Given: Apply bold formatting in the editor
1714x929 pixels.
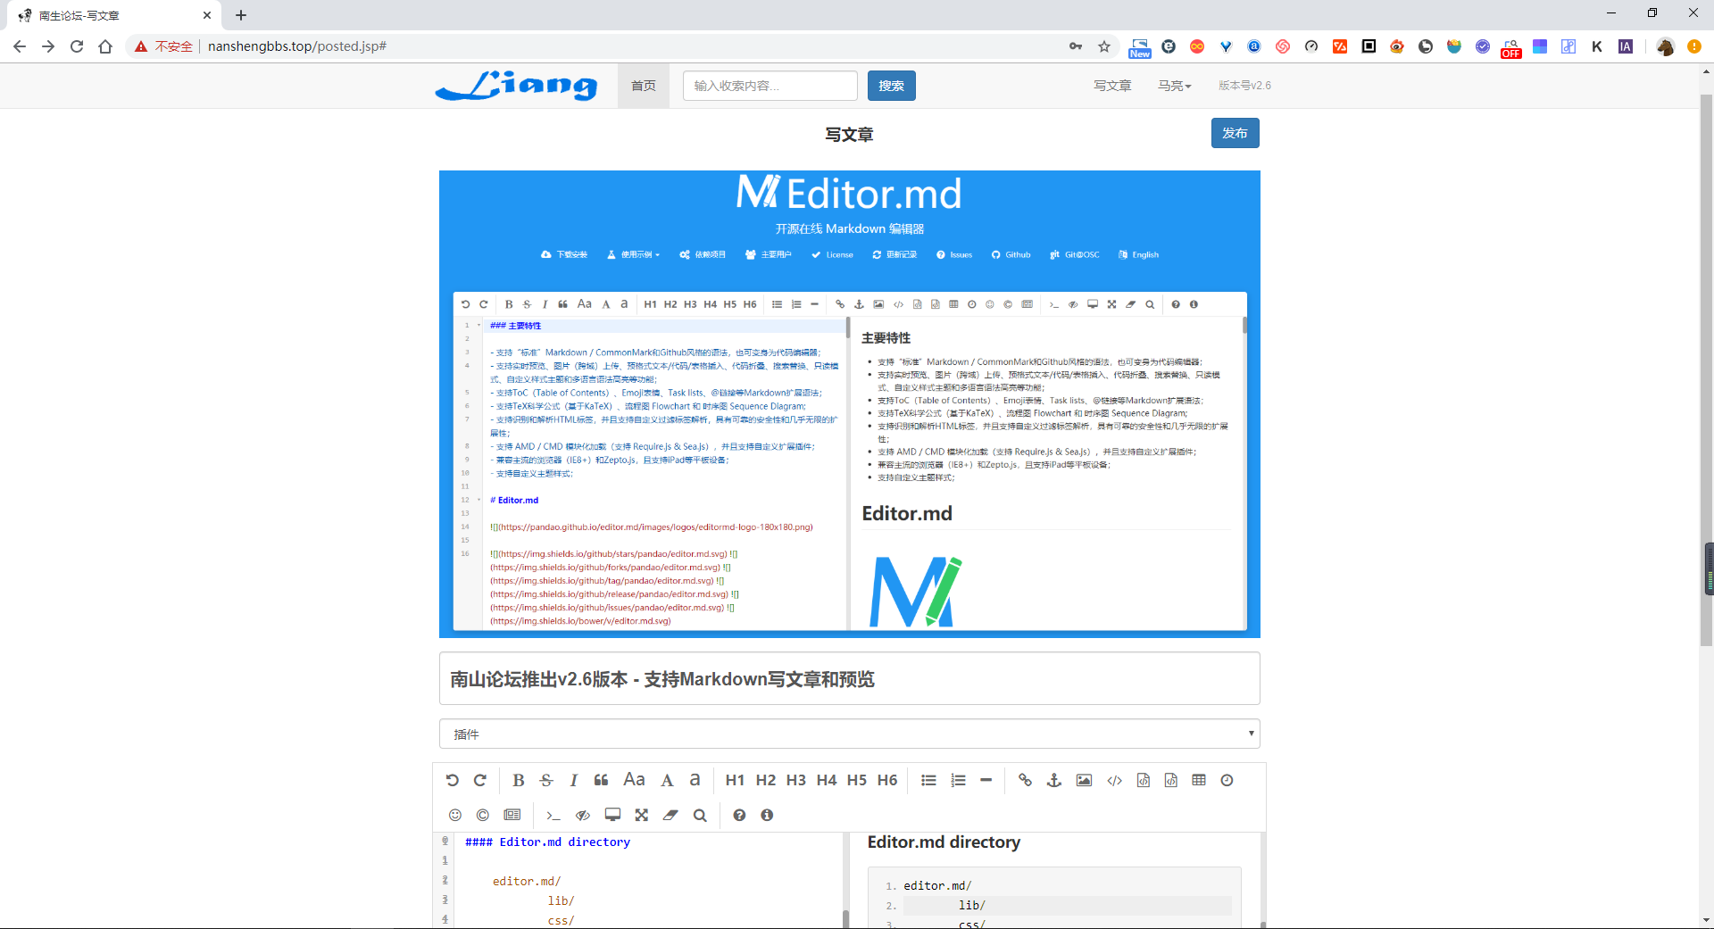Looking at the screenshot, I should click(519, 780).
